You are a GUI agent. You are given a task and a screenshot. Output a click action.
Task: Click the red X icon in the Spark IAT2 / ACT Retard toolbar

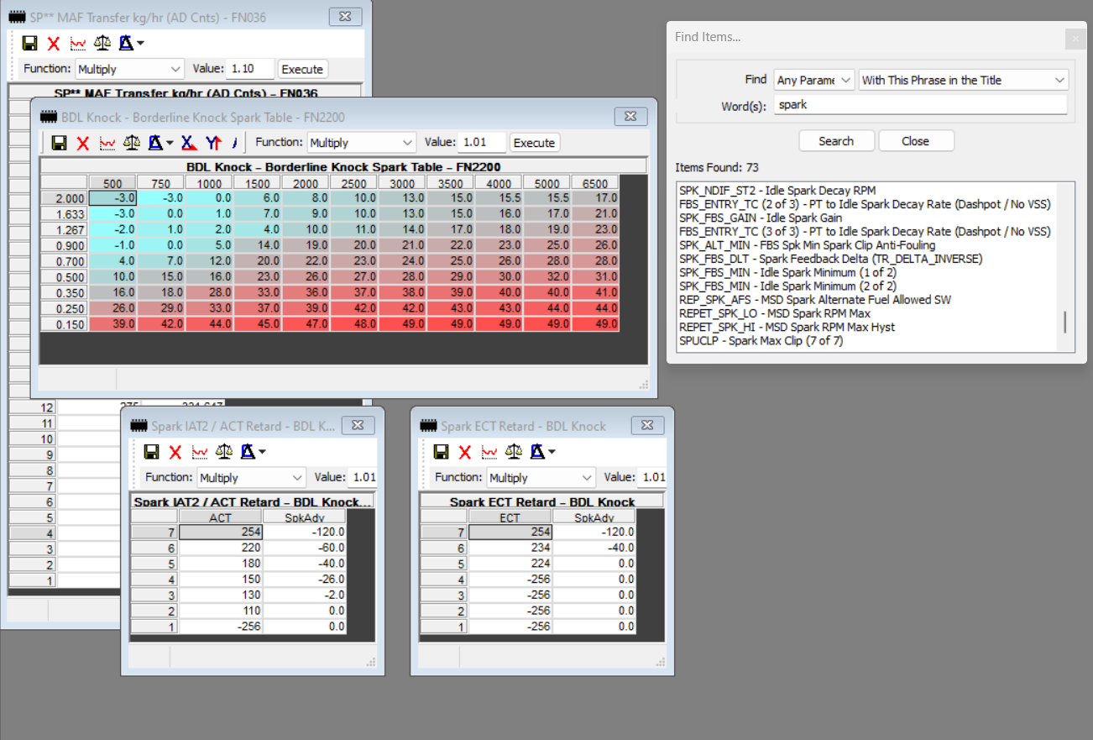(175, 453)
